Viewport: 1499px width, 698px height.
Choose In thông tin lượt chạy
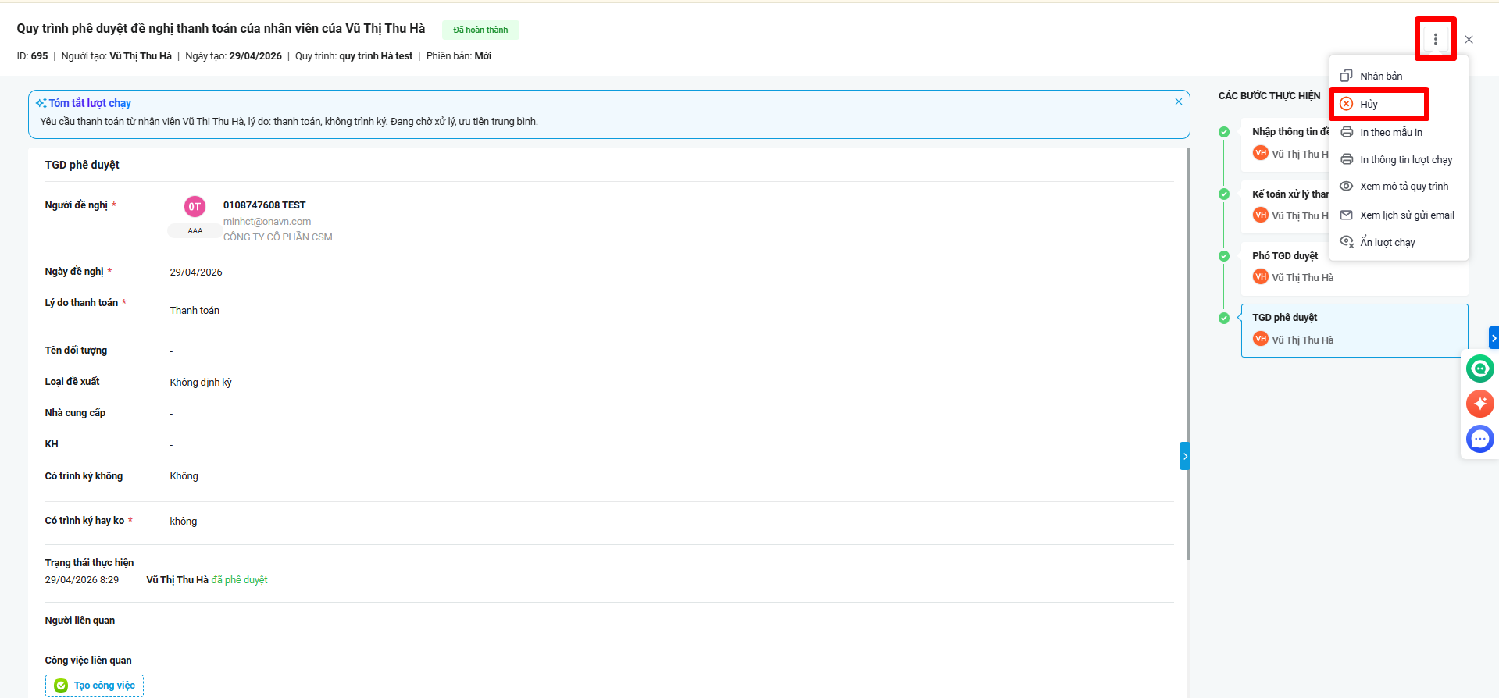pyautogui.click(x=1399, y=159)
